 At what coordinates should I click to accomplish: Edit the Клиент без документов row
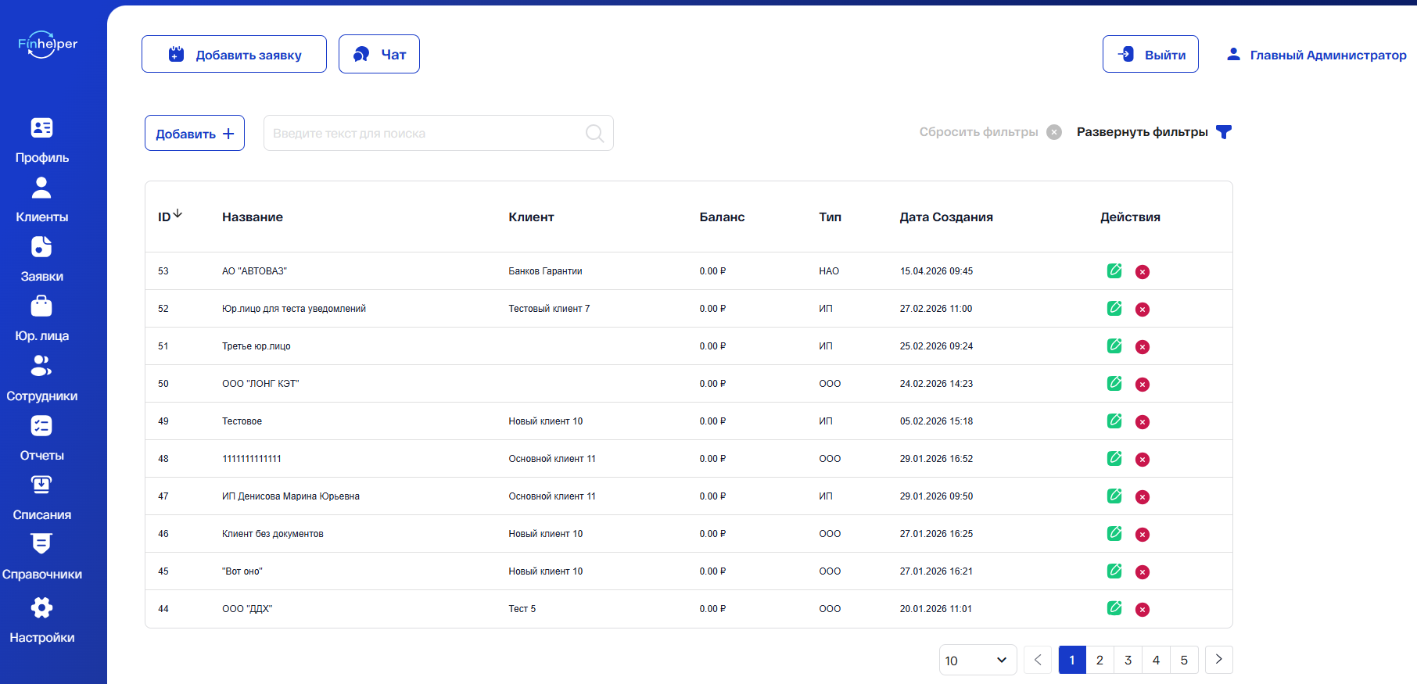pos(1114,533)
